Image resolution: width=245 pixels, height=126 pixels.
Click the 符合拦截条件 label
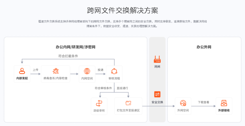click(68, 56)
